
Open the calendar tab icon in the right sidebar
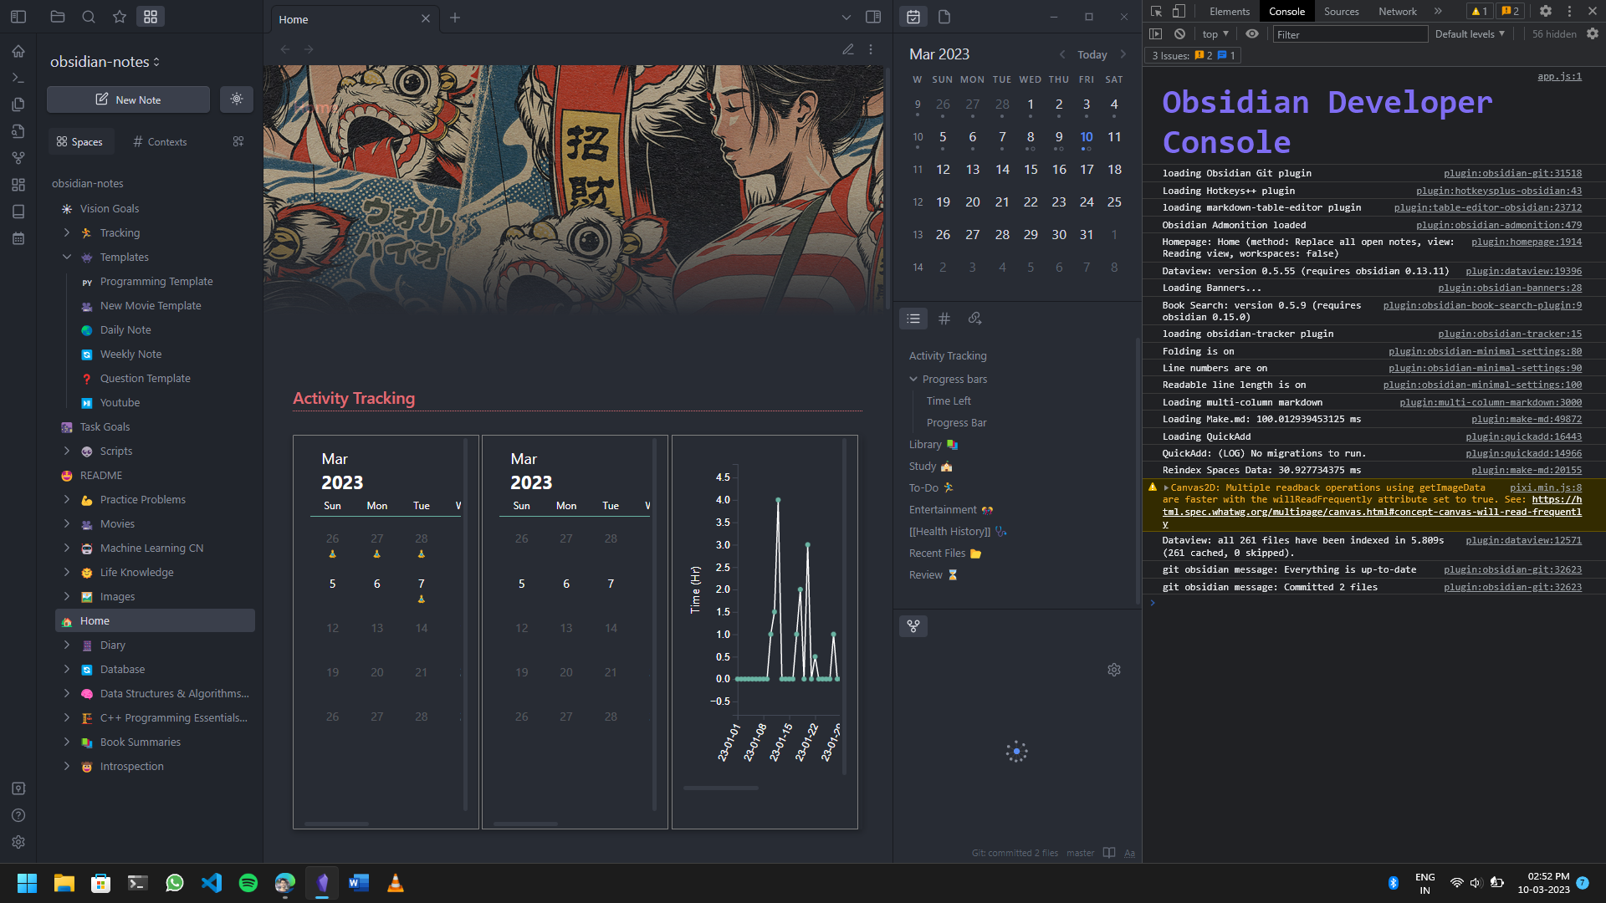click(x=913, y=17)
